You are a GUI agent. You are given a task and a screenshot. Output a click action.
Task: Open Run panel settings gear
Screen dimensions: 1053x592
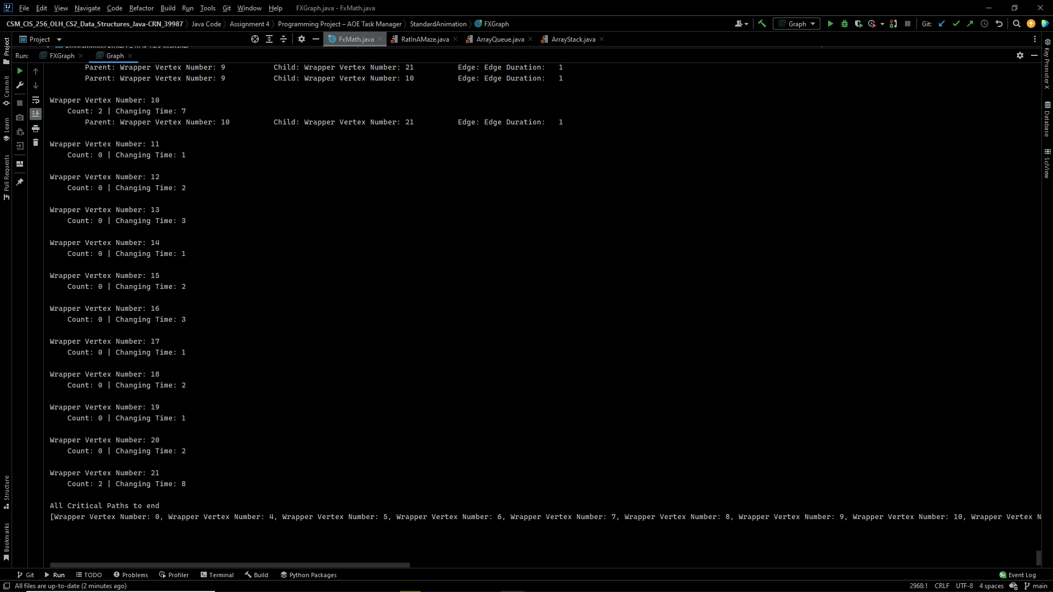click(x=1020, y=55)
